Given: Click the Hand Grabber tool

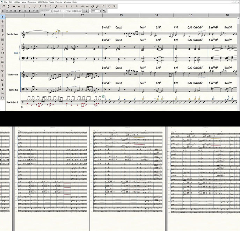Looking at the screenshot, I should click(109, 6).
